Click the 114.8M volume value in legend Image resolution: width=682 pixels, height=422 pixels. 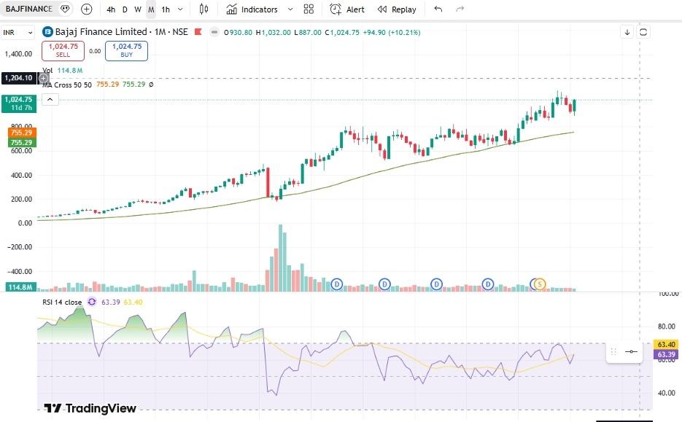pyautogui.click(x=70, y=71)
